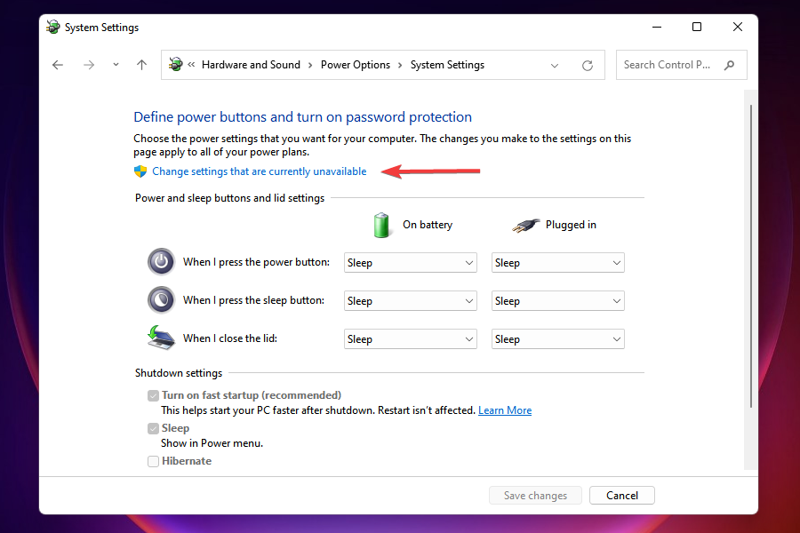Click the 'On battery' column header
This screenshot has width=800, height=533.
(x=428, y=225)
